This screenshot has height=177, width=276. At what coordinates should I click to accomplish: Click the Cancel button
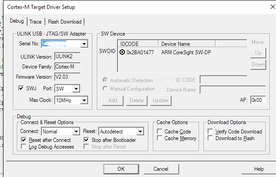(x=161, y=169)
